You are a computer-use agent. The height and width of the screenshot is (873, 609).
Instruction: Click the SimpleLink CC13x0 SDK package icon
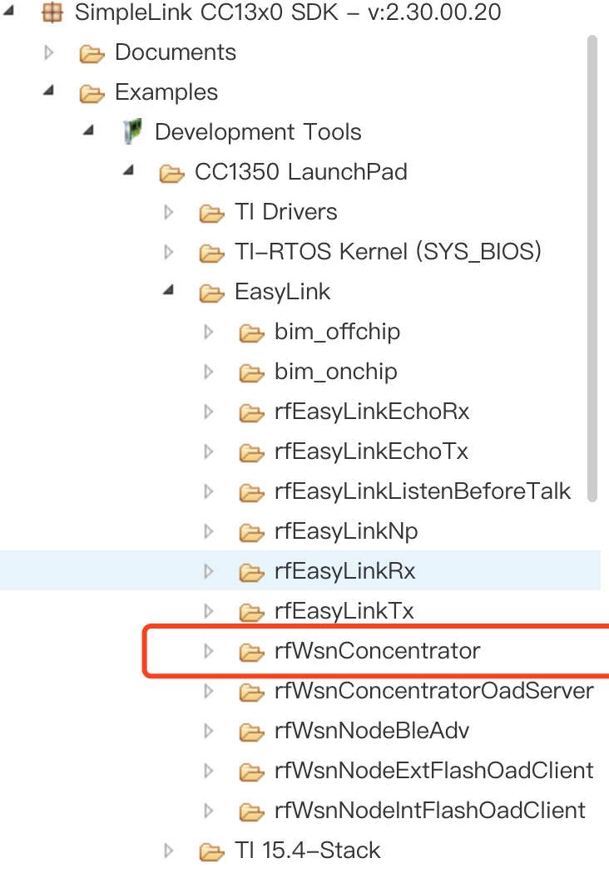point(52,12)
